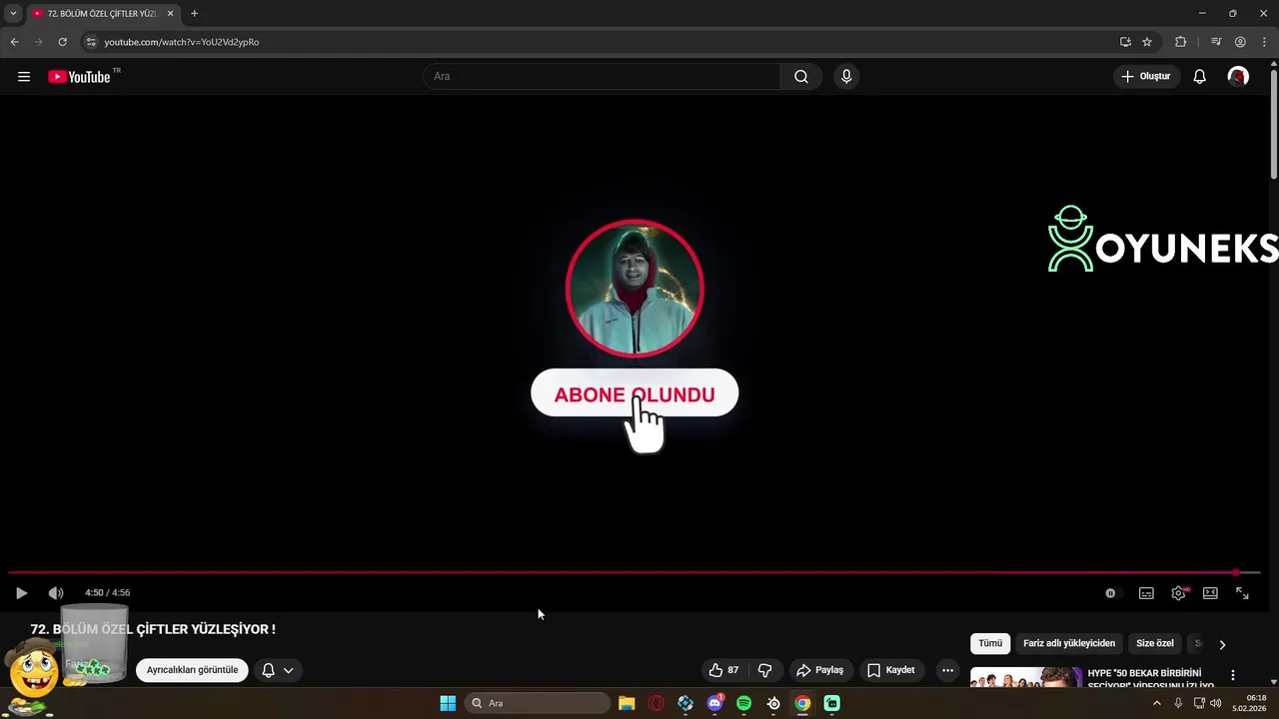Click Ayrıcalıkları görüntüle button
Screen dimensions: 1279x719
click(192, 670)
